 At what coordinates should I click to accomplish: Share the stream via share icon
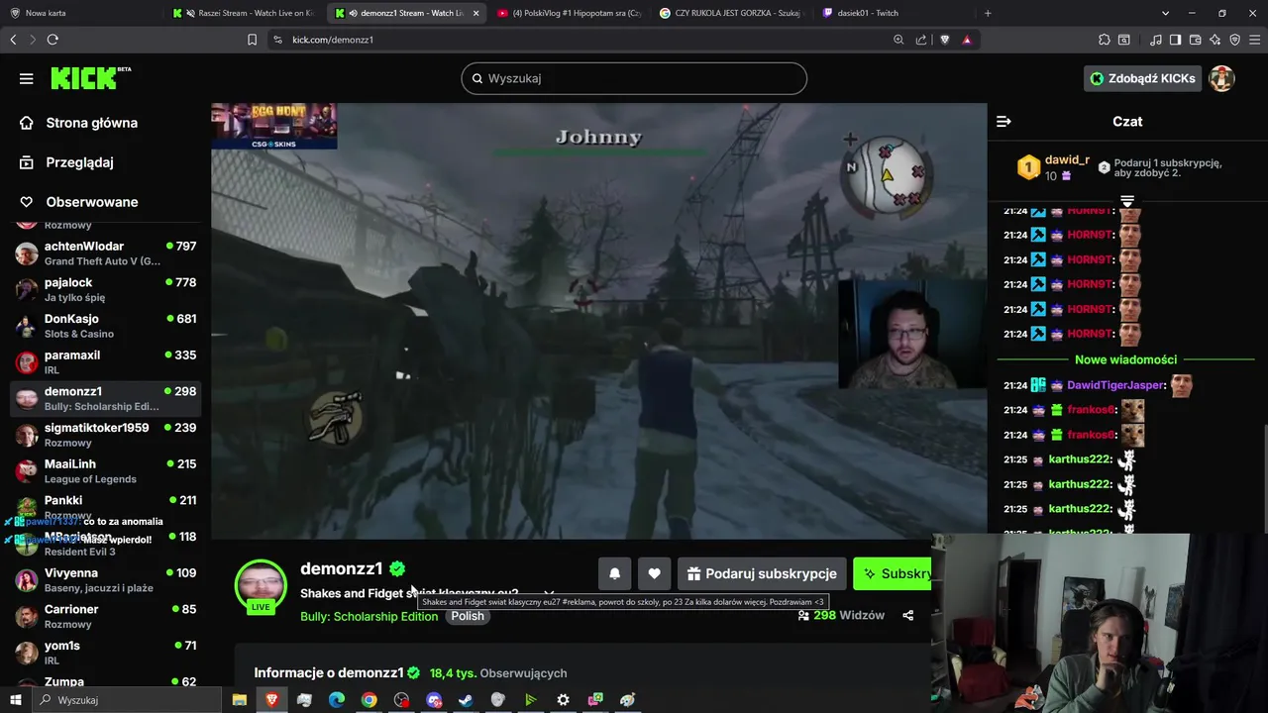[x=907, y=615]
